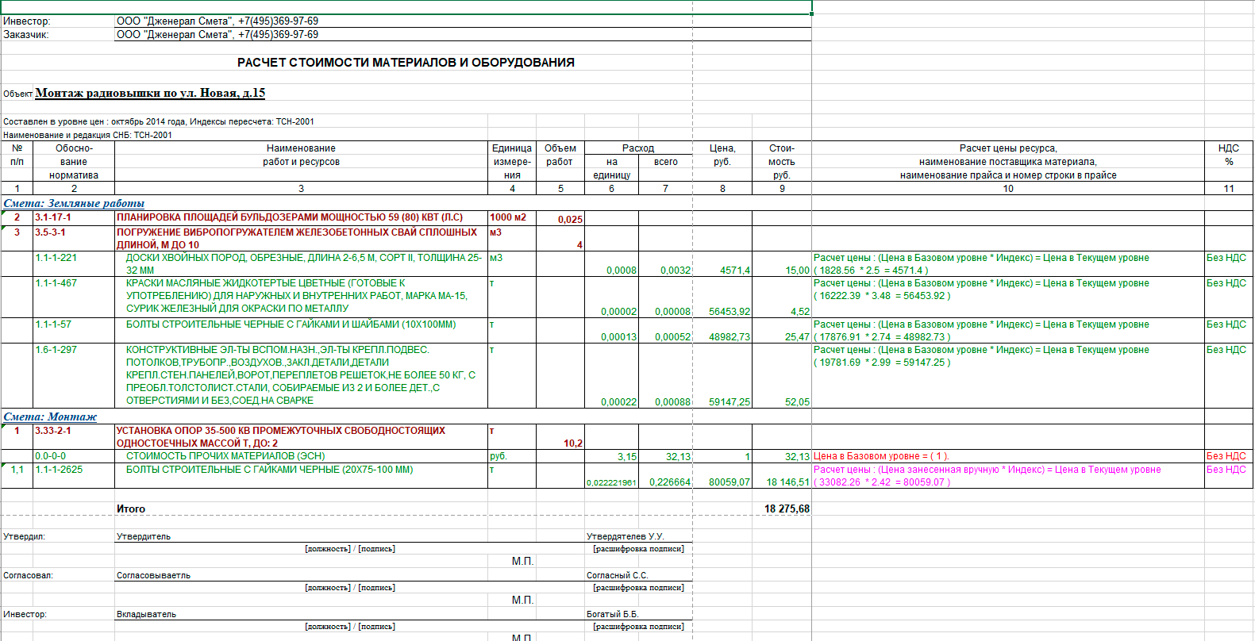Click the cost value '4,52'

click(800, 312)
